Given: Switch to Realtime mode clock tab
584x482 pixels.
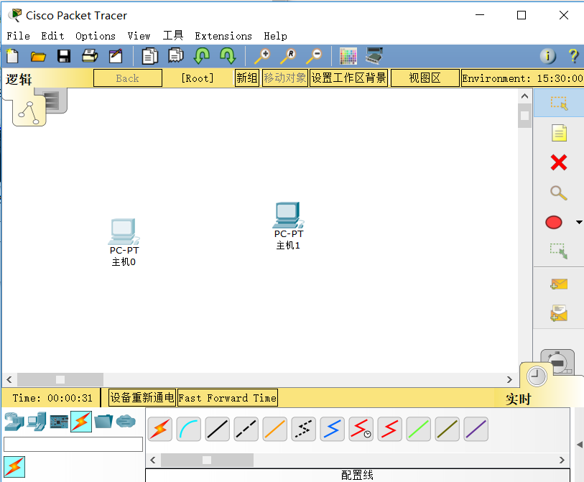Looking at the screenshot, I should pos(537,376).
